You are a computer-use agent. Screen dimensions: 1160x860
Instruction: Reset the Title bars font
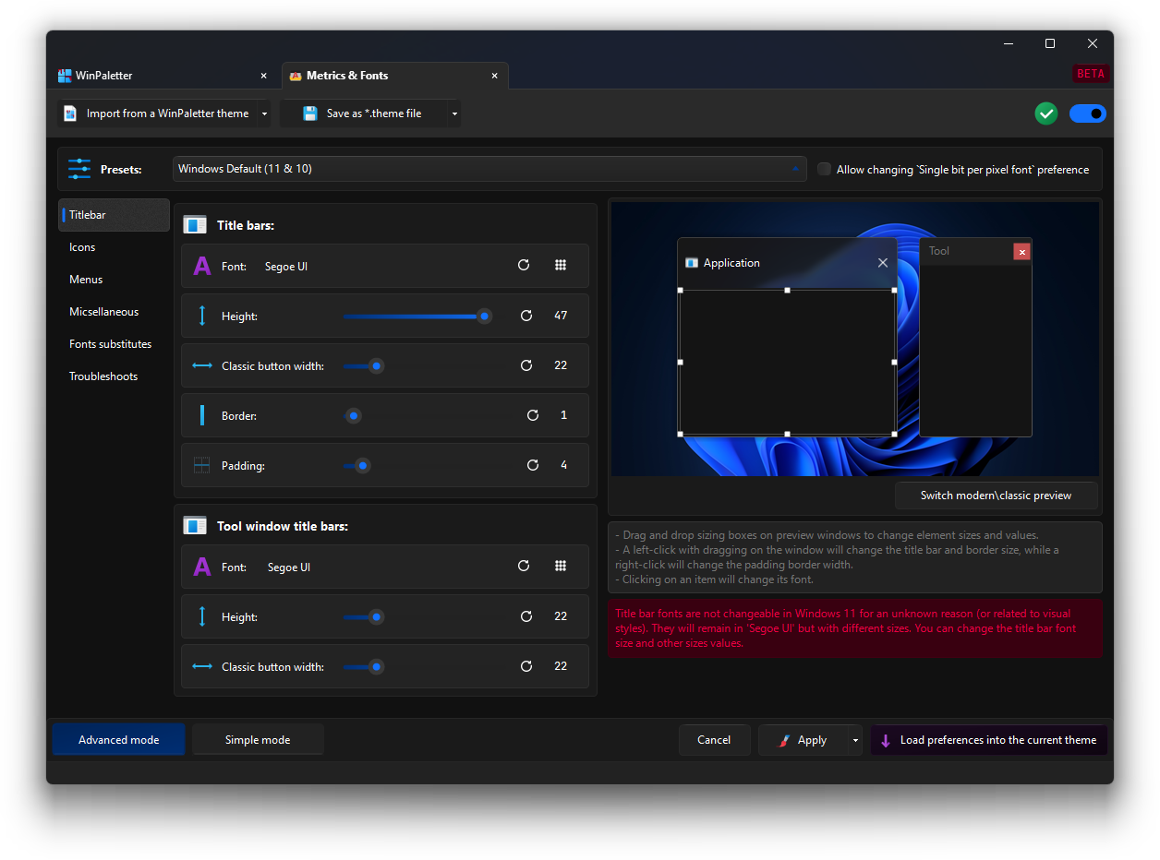pyautogui.click(x=524, y=266)
